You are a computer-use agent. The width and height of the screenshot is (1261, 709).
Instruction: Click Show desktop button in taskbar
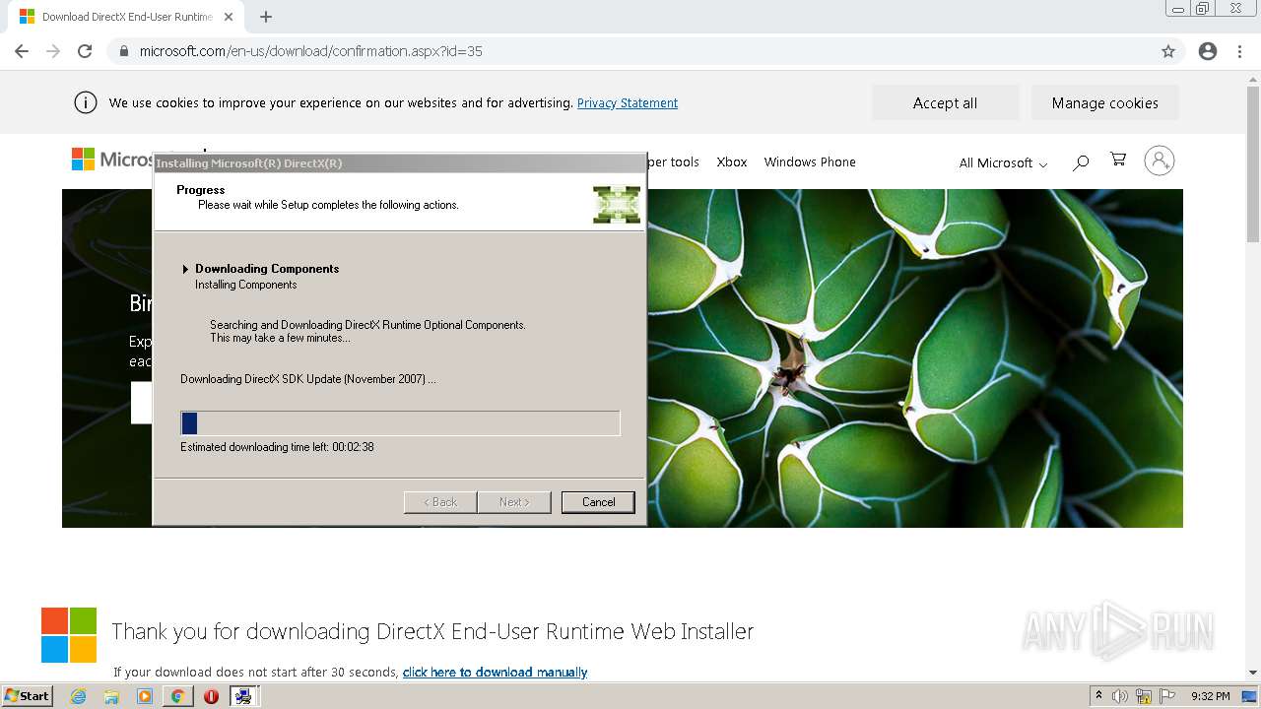point(1250,696)
